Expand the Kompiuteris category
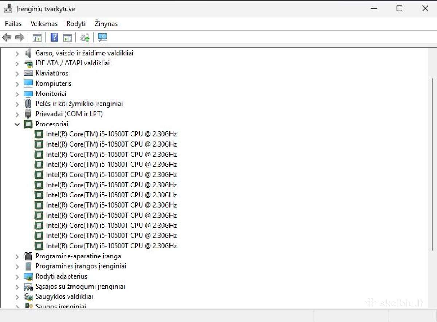Image resolution: width=437 pixels, height=322 pixels. coord(17,84)
